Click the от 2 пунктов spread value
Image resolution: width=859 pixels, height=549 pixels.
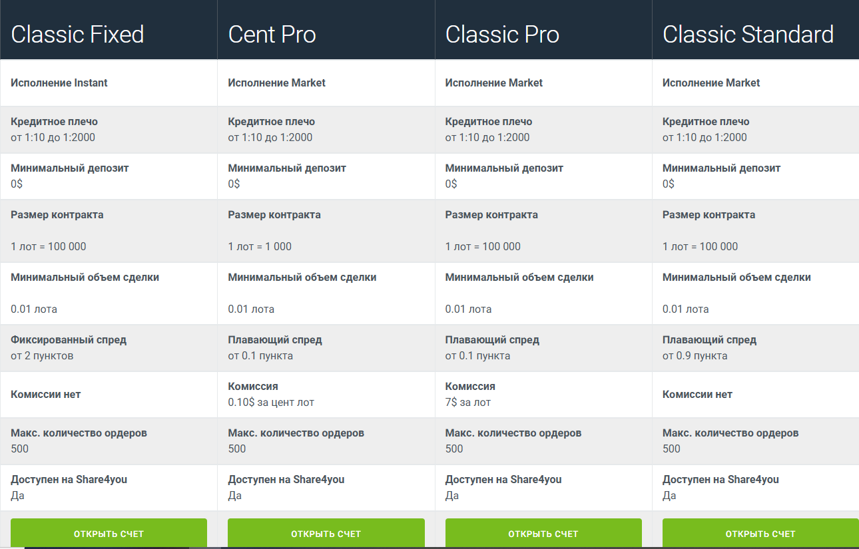pos(42,355)
